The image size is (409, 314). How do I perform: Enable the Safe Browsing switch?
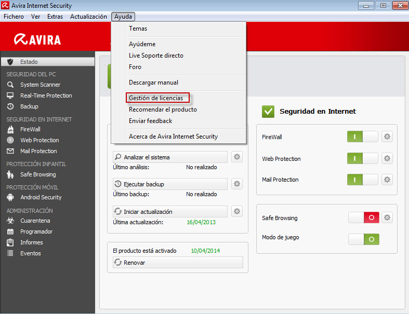[364, 218]
